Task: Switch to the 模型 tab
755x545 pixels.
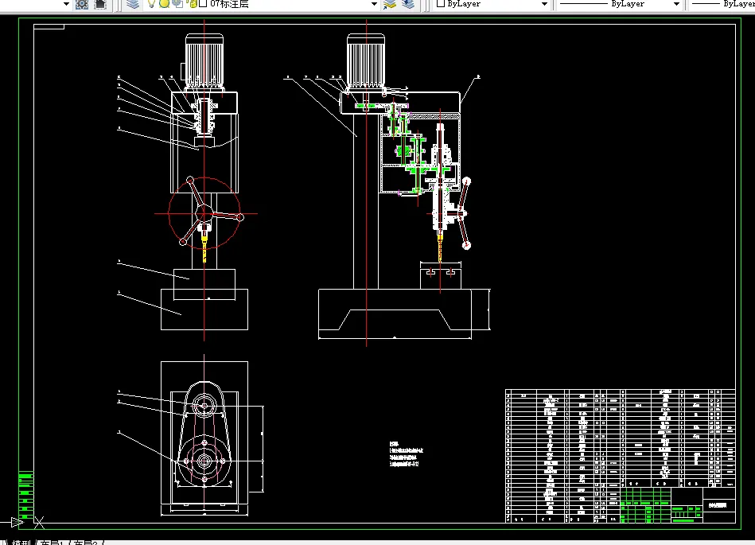Action: point(21,542)
